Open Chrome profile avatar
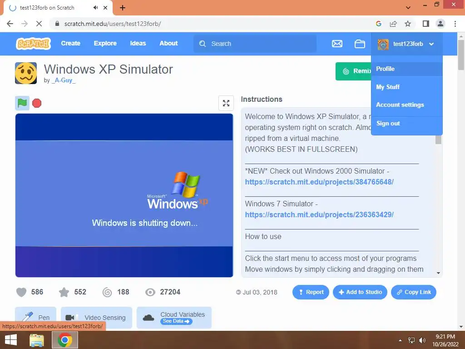465x349 pixels. click(440, 24)
